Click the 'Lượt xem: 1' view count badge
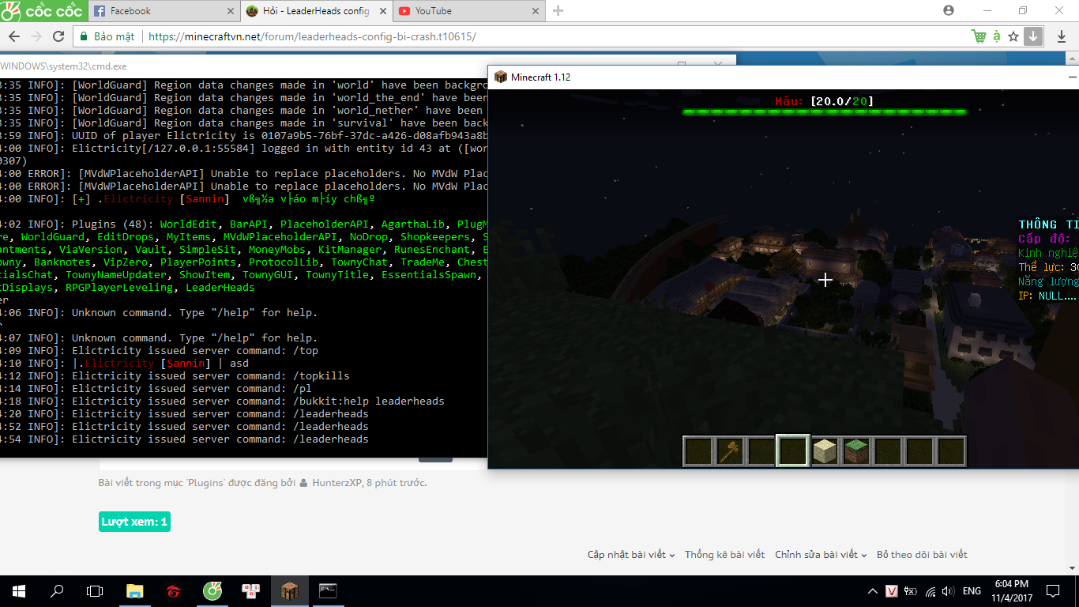Image resolution: width=1079 pixels, height=607 pixels. point(134,522)
